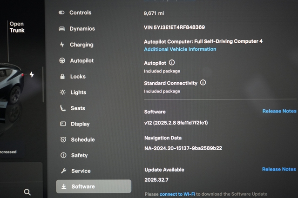Image resolution: width=298 pixels, height=198 pixels.
Task: Open Additional Vehicle Information link
Action: (180, 49)
